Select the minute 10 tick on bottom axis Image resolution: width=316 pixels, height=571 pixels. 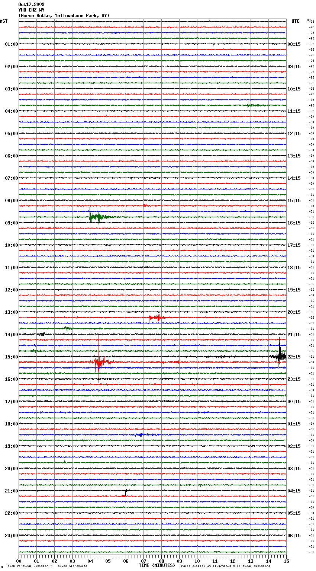pos(197,561)
